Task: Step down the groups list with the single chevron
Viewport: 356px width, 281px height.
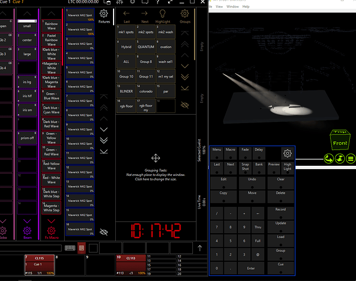Action: click(185, 66)
